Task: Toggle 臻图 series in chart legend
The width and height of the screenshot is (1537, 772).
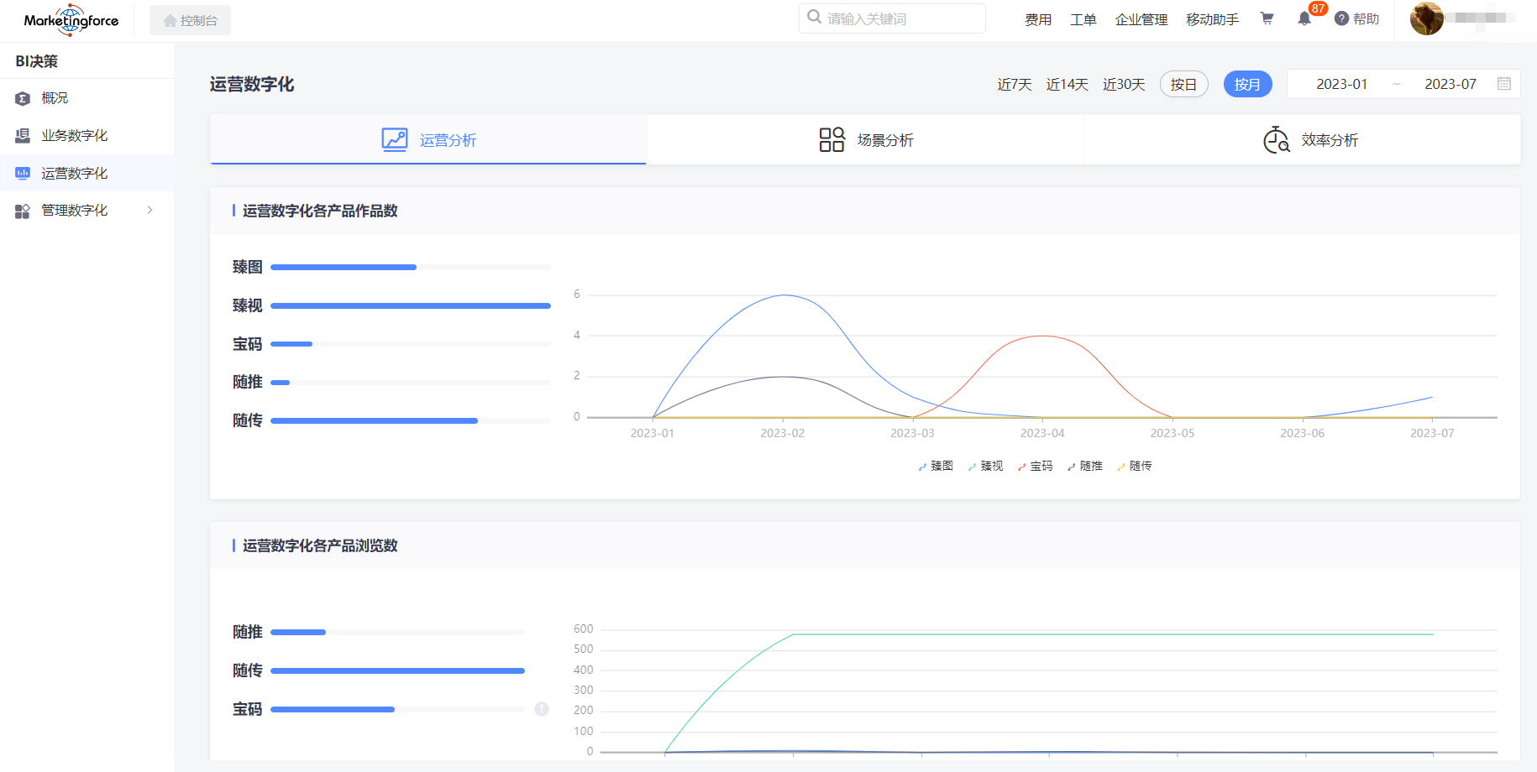Action: pos(936,466)
